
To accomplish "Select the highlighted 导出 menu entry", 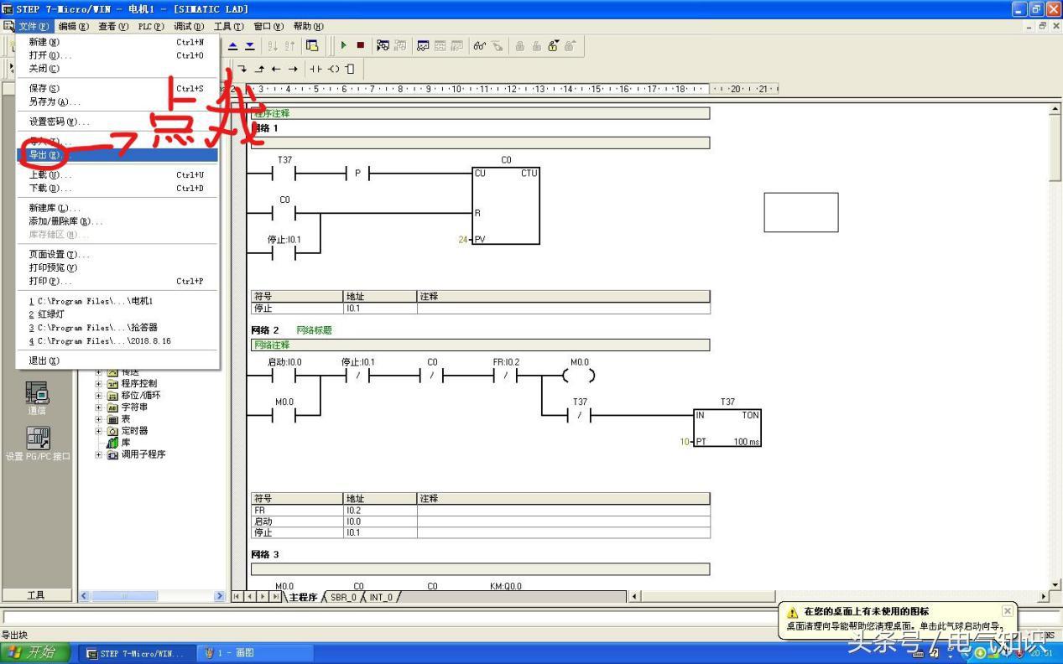I will [x=118, y=155].
